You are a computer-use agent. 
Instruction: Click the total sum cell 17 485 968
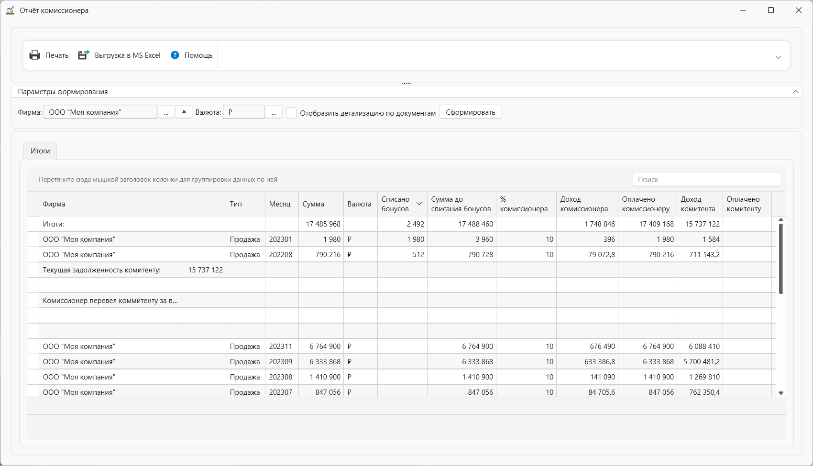tap(321, 224)
